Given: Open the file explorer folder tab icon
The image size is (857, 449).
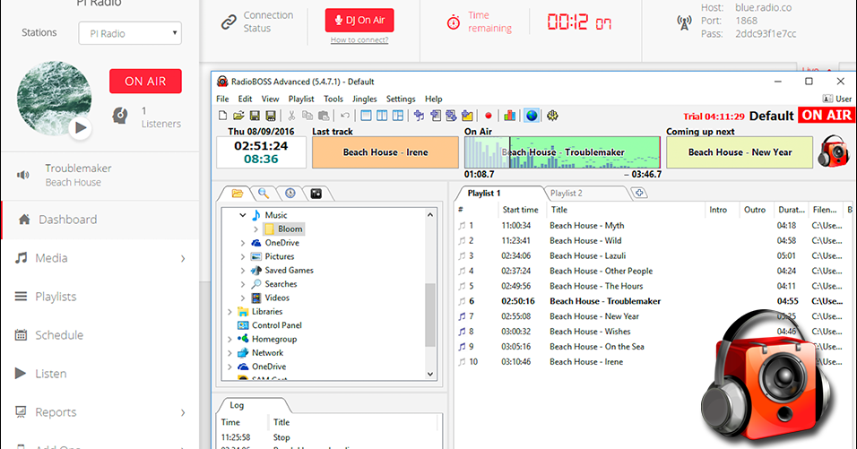Looking at the screenshot, I should [x=237, y=194].
